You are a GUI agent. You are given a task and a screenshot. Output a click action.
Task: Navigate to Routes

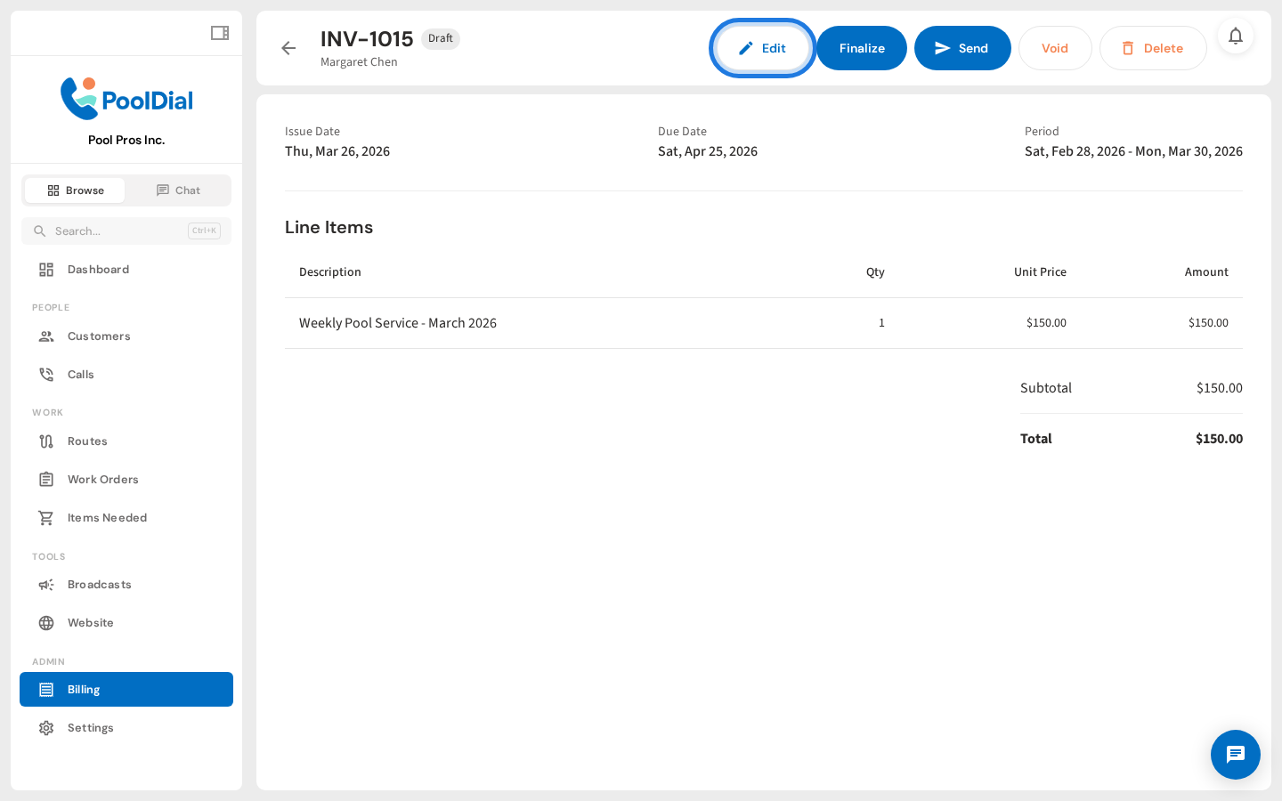tap(86, 441)
